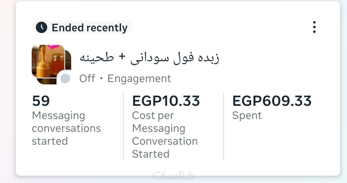The height and width of the screenshot is (183, 347).
Task: Click the divider between conversations and cost metrics
Action: [x=124, y=126]
